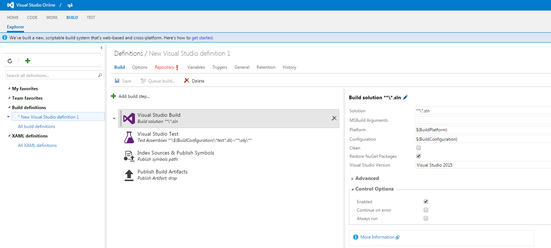
Task: Click the More Information info icon
Action: click(x=356, y=237)
